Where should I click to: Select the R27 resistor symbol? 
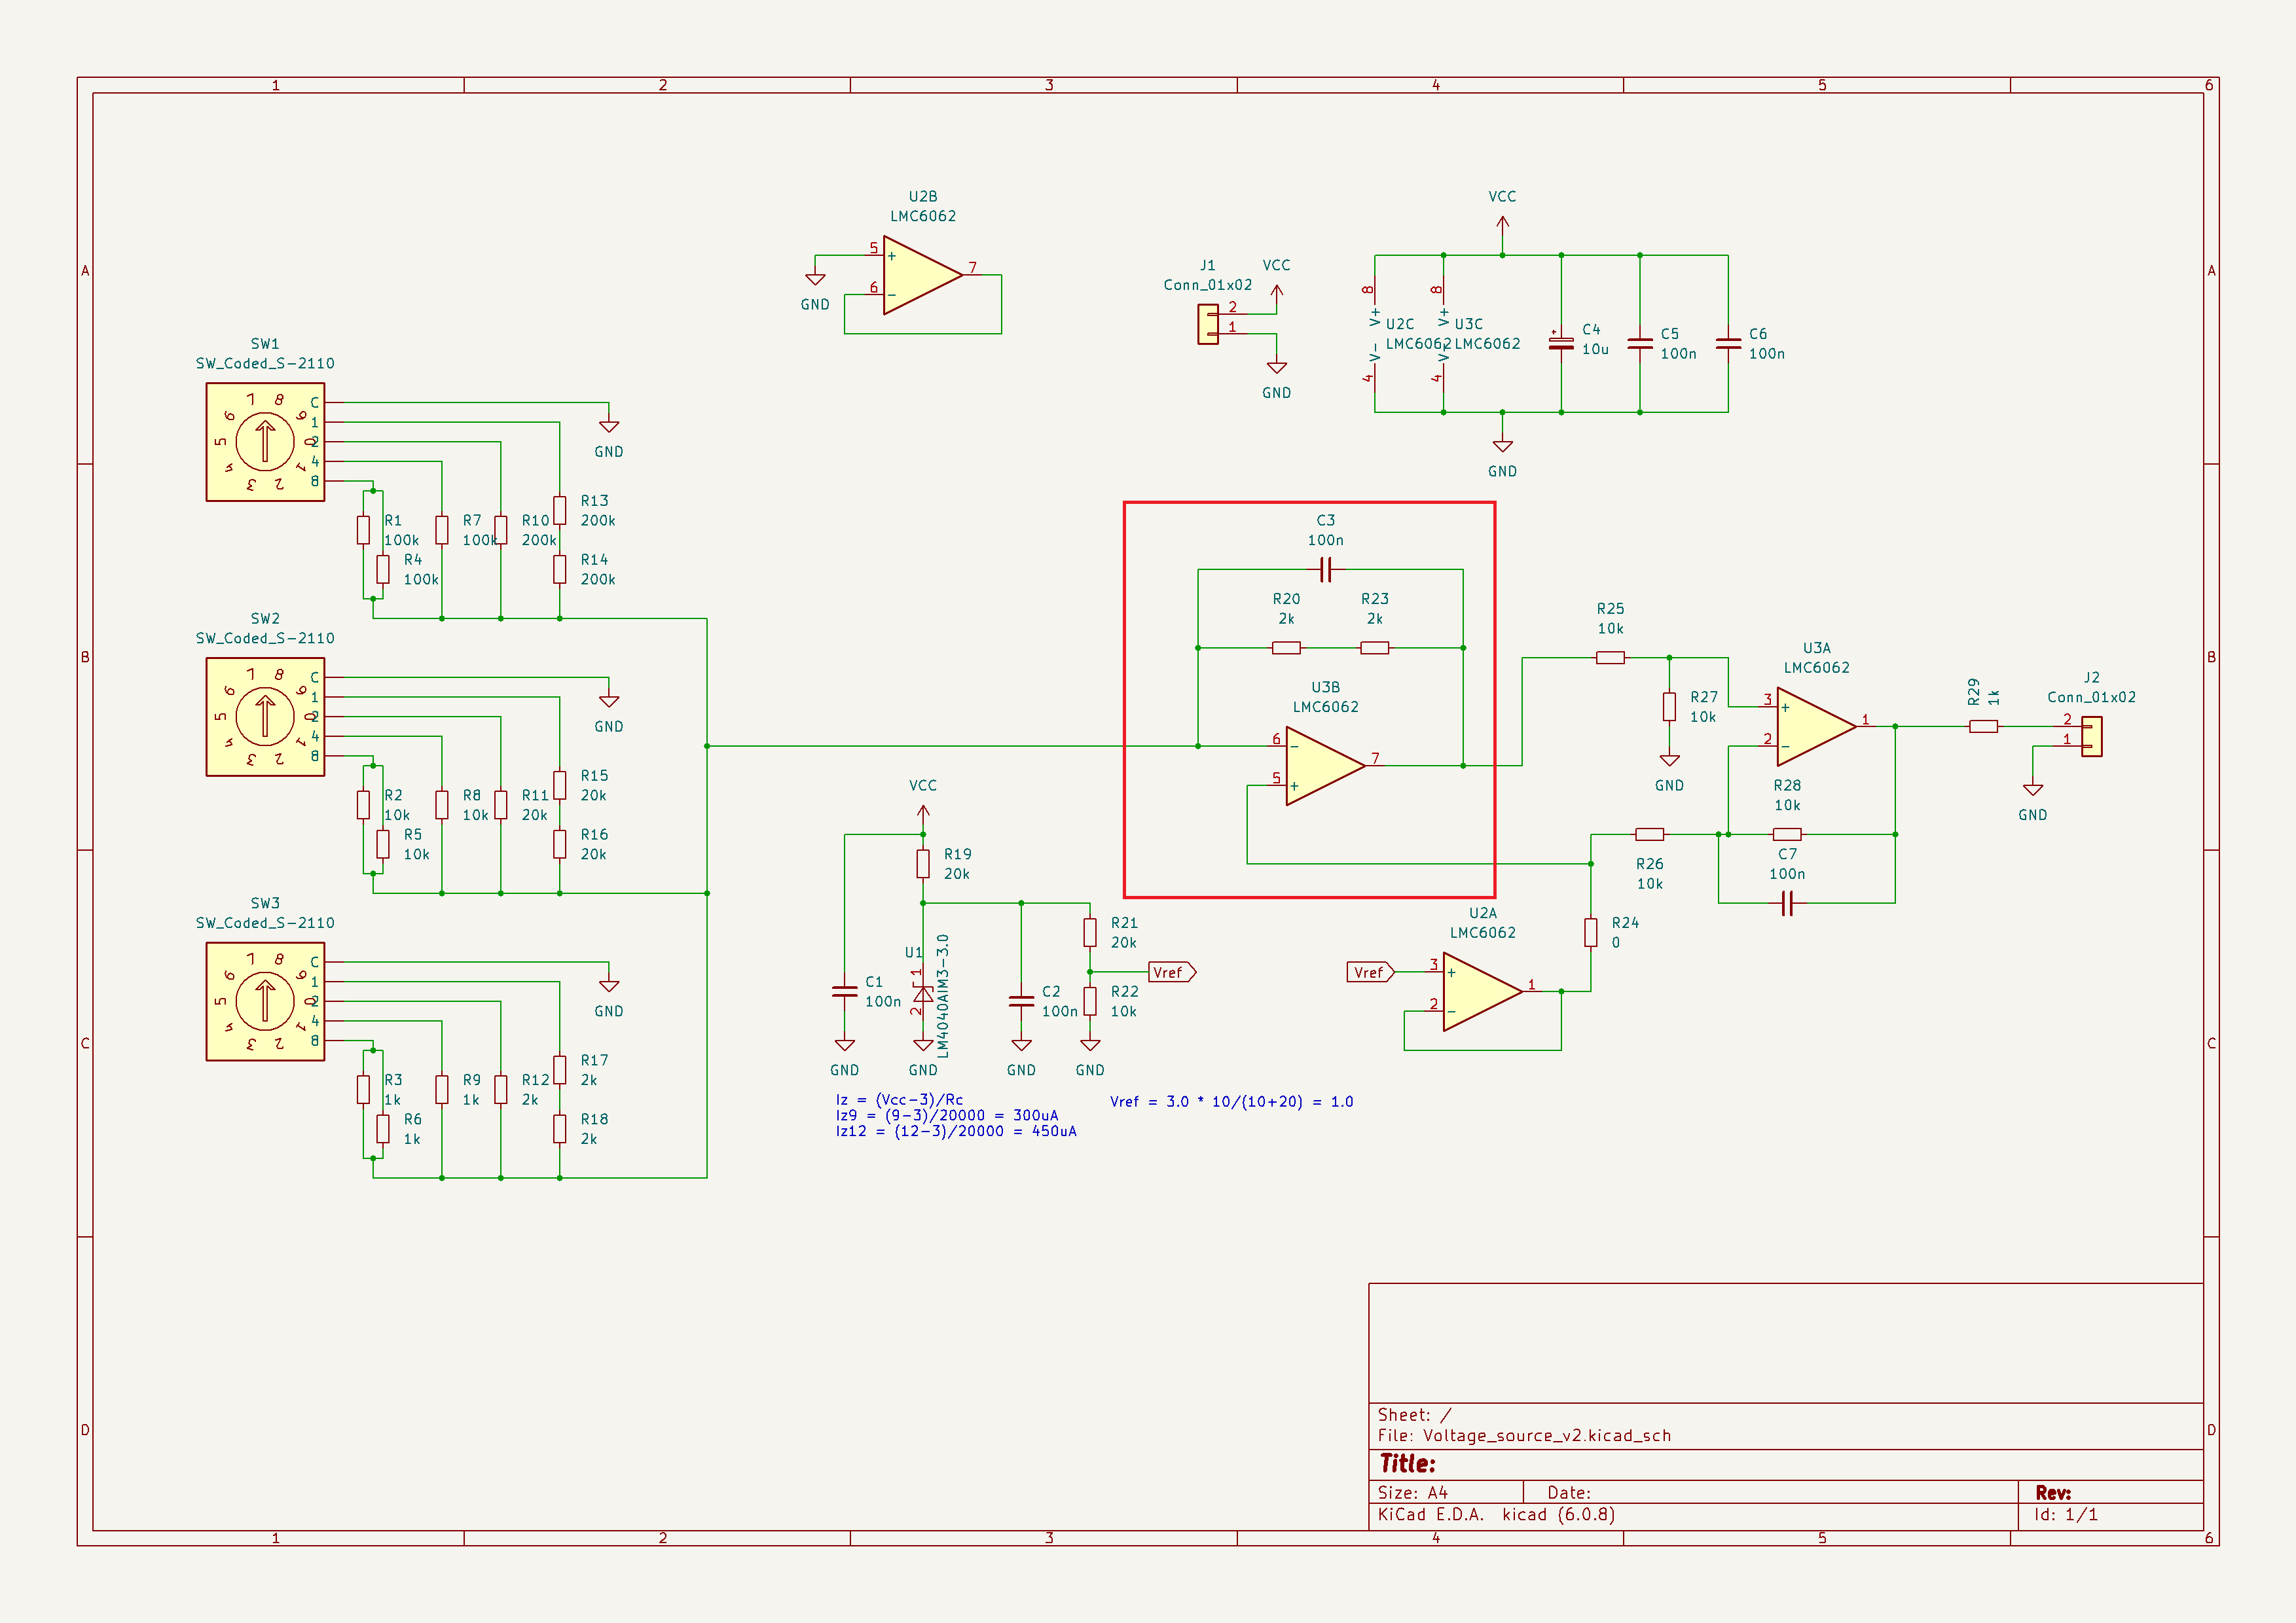[1669, 707]
